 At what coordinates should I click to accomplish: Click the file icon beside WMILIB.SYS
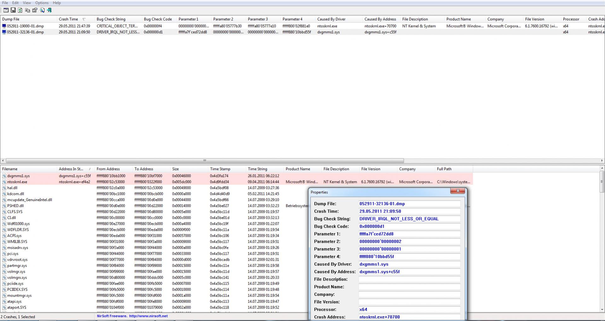(x=4, y=242)
